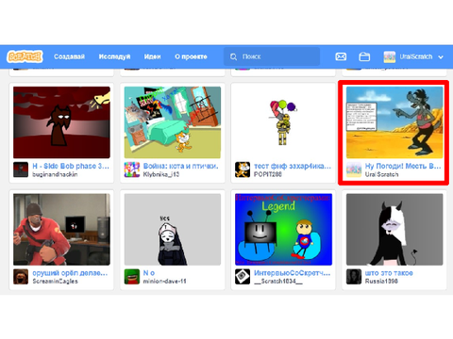
Task: Expand the UralScratch account dropdown arrow
Action: 441,57
